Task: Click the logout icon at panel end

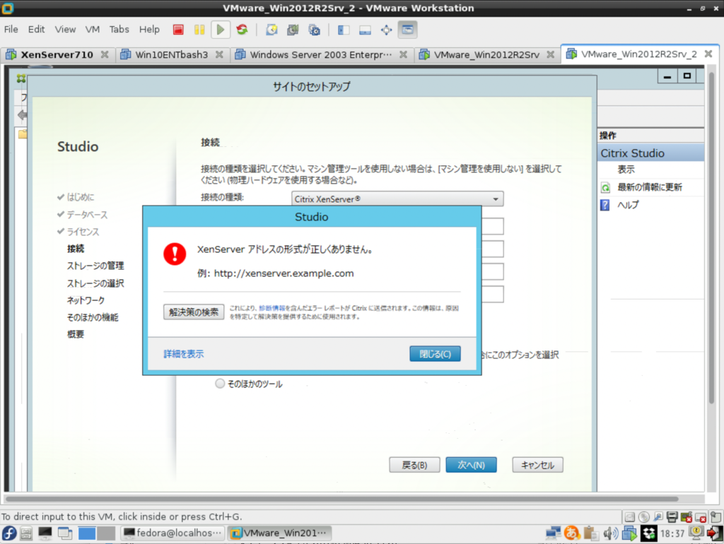Action: 716,533
